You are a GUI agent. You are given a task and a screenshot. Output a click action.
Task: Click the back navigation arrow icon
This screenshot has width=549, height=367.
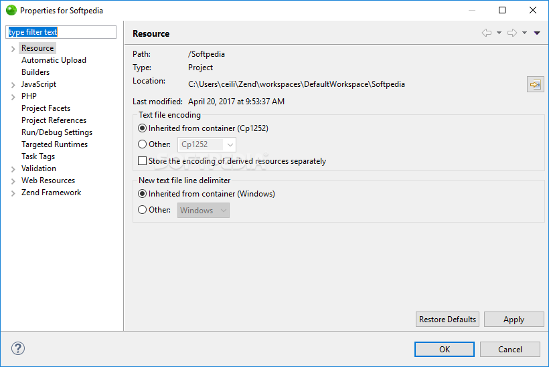[x=486, y=33]
